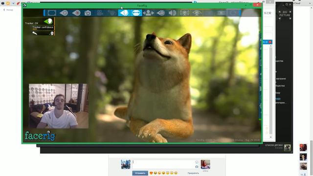313x176 pixels.
Task: Click the camera attach-photo icon in message field
Action: pyautogui.click(x=197, y=166)
